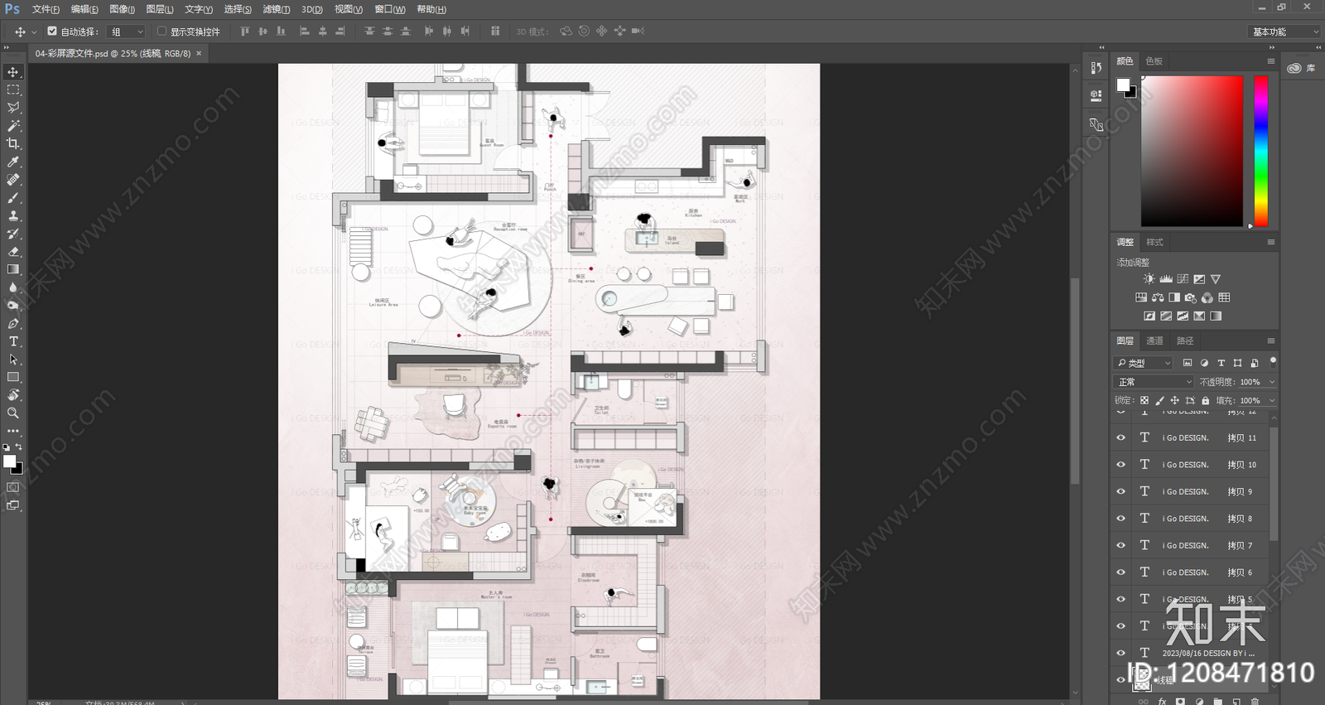1325x705 pixels.
Task: Open the 滤镜 menu
Action: [277, 9]
